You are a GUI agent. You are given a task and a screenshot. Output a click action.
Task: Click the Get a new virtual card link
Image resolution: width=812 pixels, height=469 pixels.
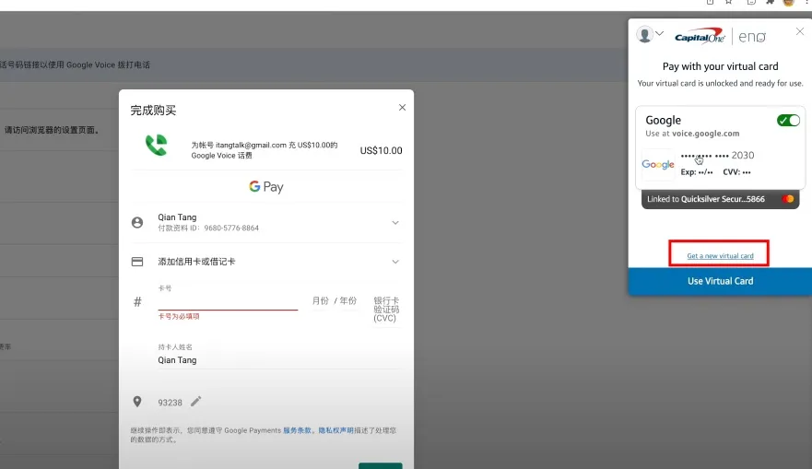pyautogui.click(x=720, y=255)
